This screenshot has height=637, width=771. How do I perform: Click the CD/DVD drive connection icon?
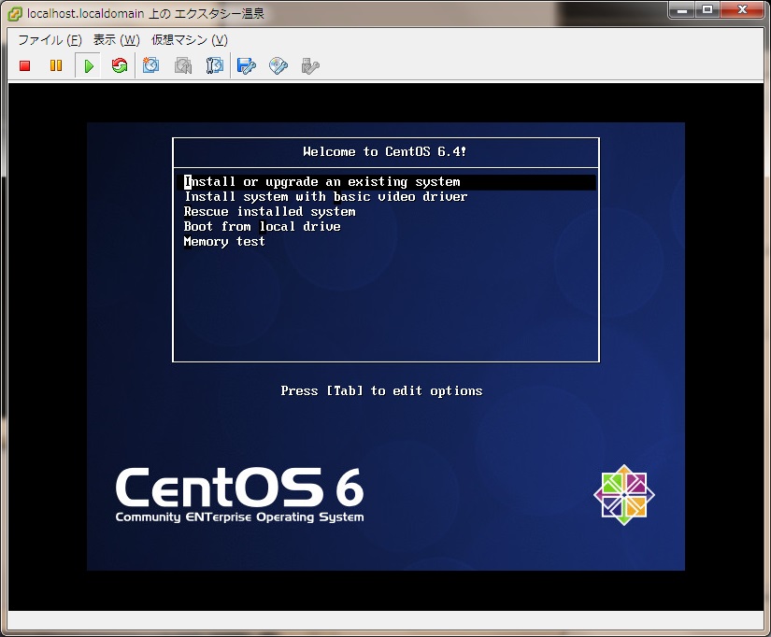click(x=278, y=65)
